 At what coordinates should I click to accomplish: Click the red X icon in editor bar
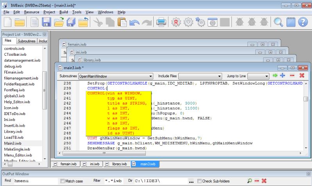[x=302, y=75]
